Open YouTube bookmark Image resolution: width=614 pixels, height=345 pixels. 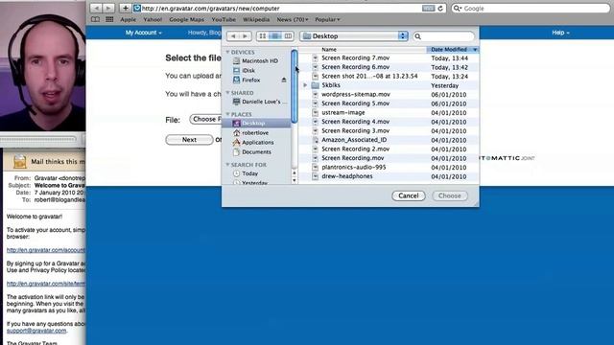(224, 19)
